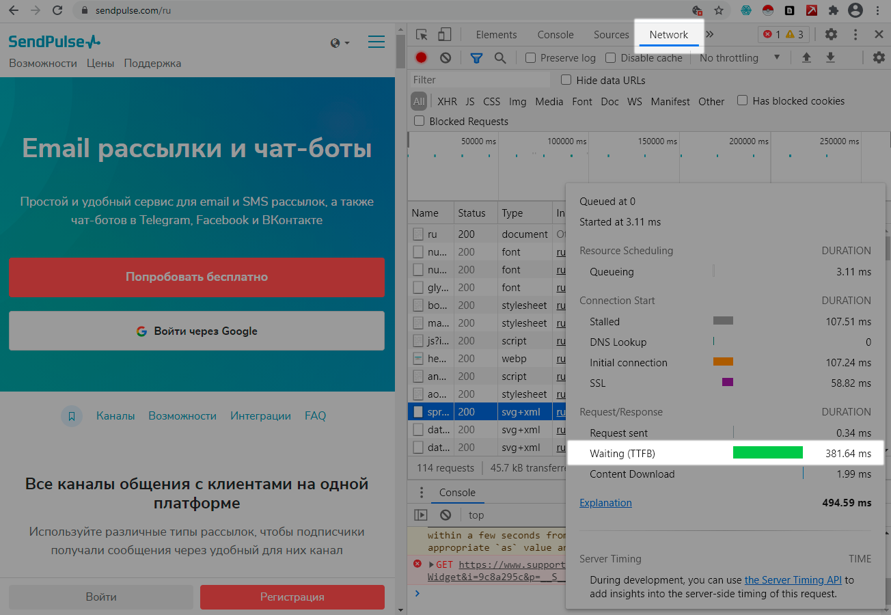Click the Интеграции anchor link
Viewport: 891px width, 615px height.
pos(260,415)
